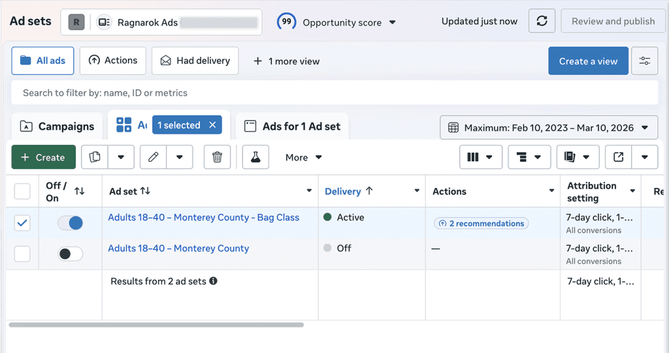
Task: Click the info icon beside Results from 2 ad sets
Action: pos(214,281)
